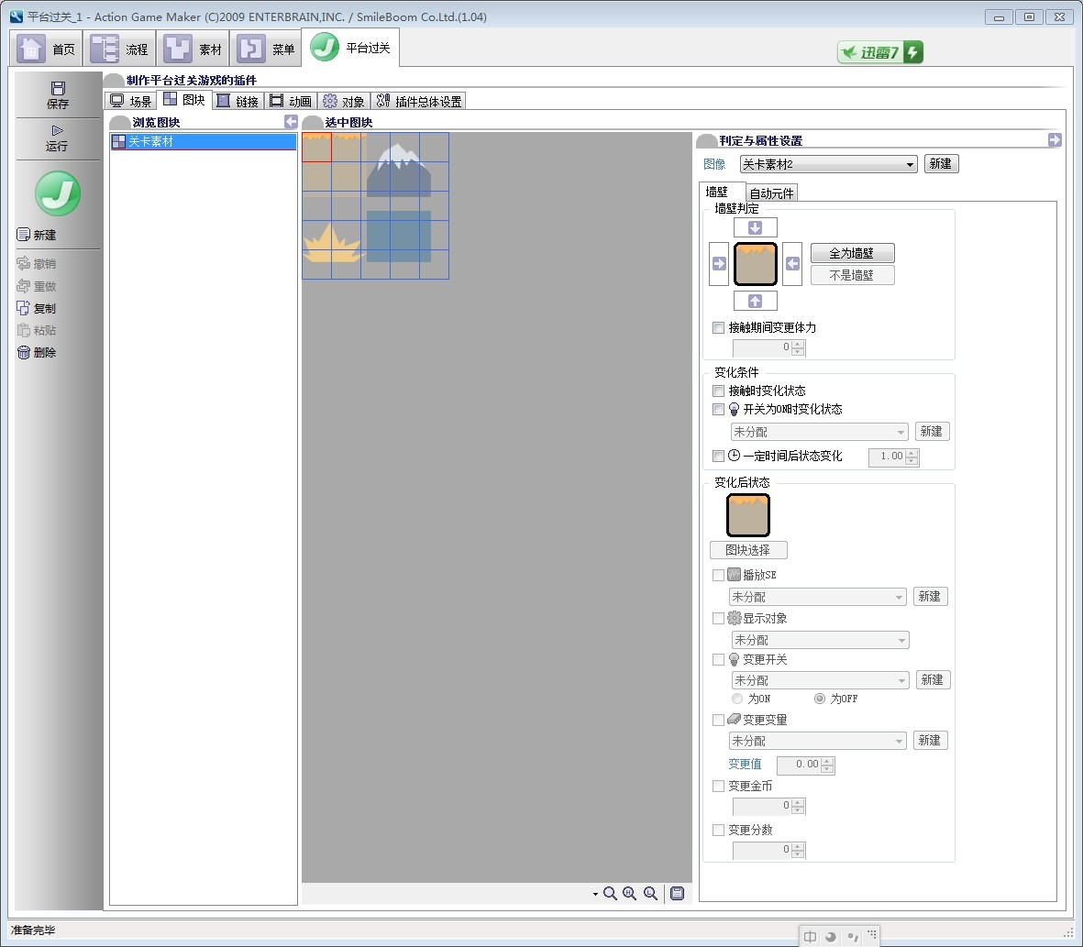This screenshot has width=1083, height=947.
Task: Open the 图像 dropdown showing 关卡素材2
Action: click(x=829, y=164)
